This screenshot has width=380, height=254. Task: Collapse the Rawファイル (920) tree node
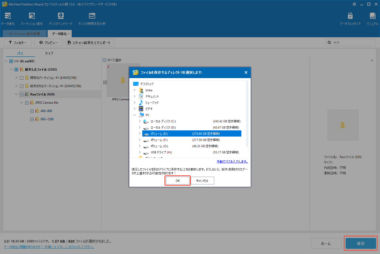tap(16, 94)
